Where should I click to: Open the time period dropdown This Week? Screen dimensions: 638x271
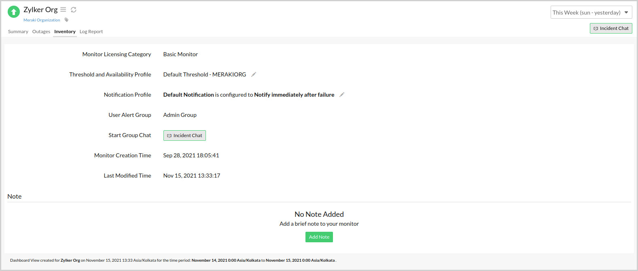click(591, 12)
